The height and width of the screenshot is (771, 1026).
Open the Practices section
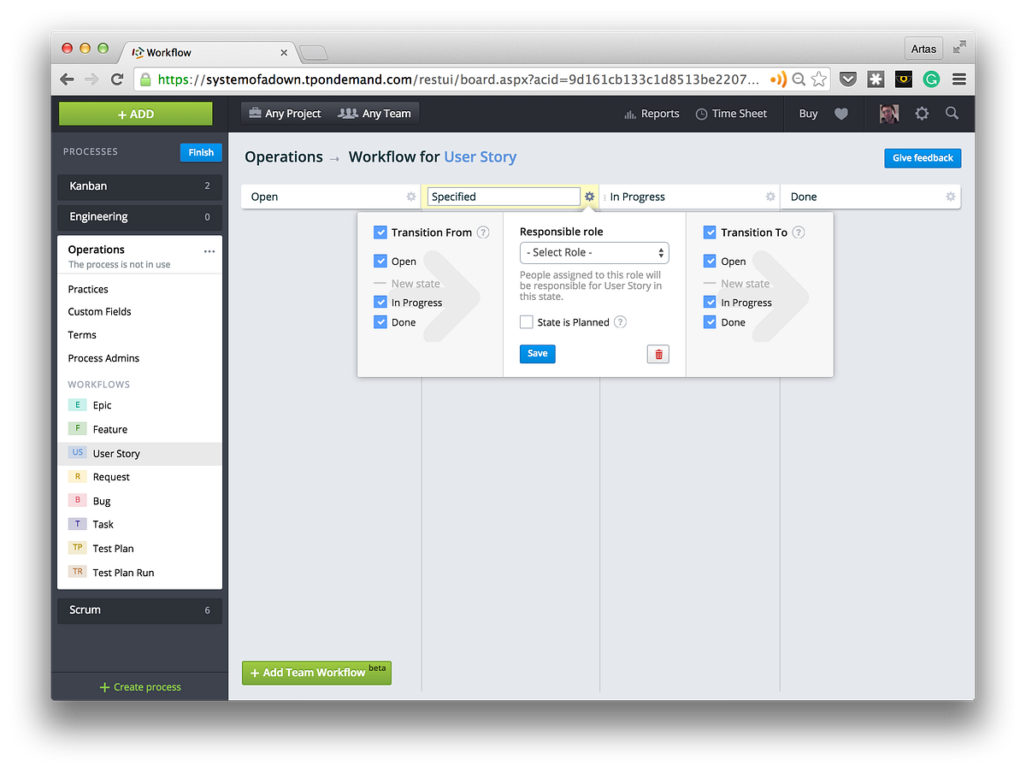(88, 289)
